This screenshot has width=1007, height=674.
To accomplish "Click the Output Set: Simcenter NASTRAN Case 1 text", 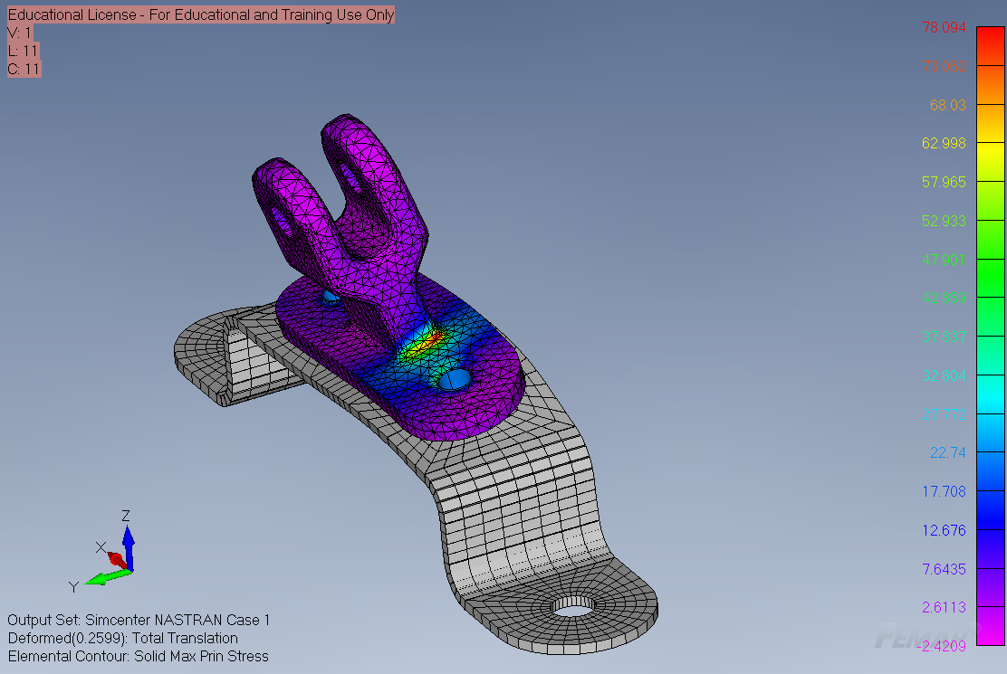I will pyautogui.click(x=139, y=620).
